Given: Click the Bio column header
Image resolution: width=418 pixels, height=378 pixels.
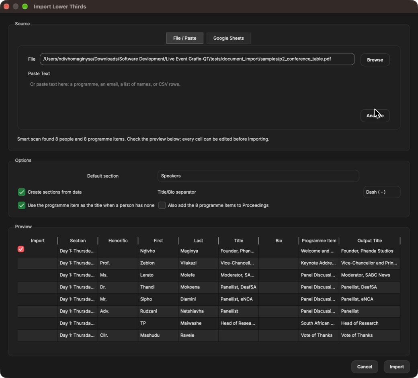Looking at the screenshot, I should [x=279, y=241].
